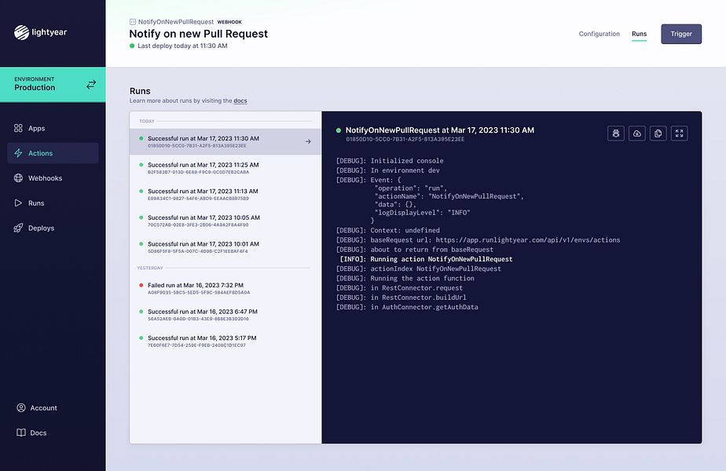Open the docs link under Runs
The width and height of the screenshot is (726, 471).
click(x=240, y=100)
